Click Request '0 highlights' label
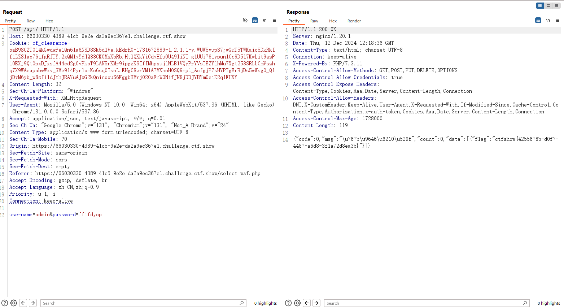Viewport: 564px width, 308px height. click(x=266, y=303)
